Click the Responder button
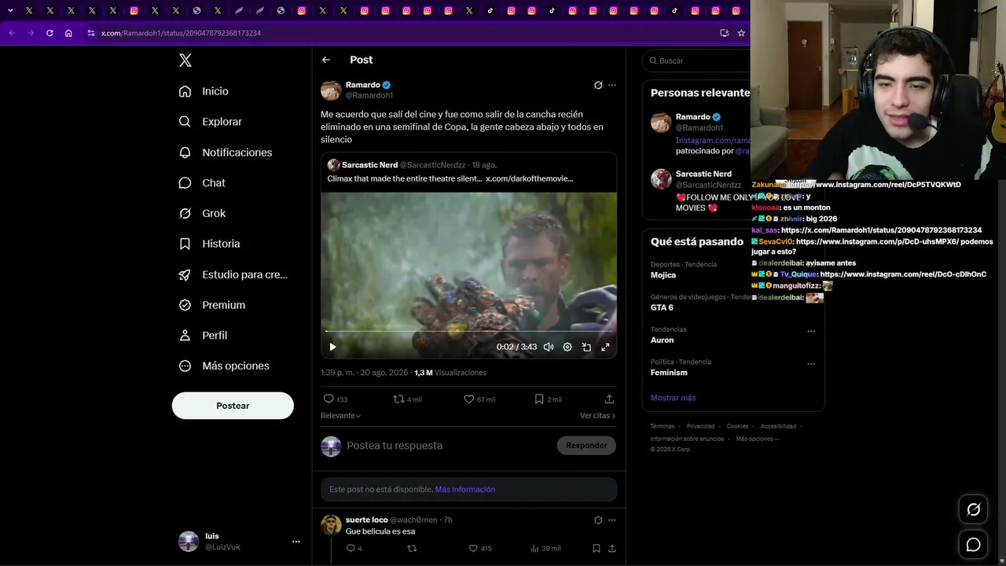This screenshot has width=1006, height=566. pyautogui.click(x=586, y=446)
